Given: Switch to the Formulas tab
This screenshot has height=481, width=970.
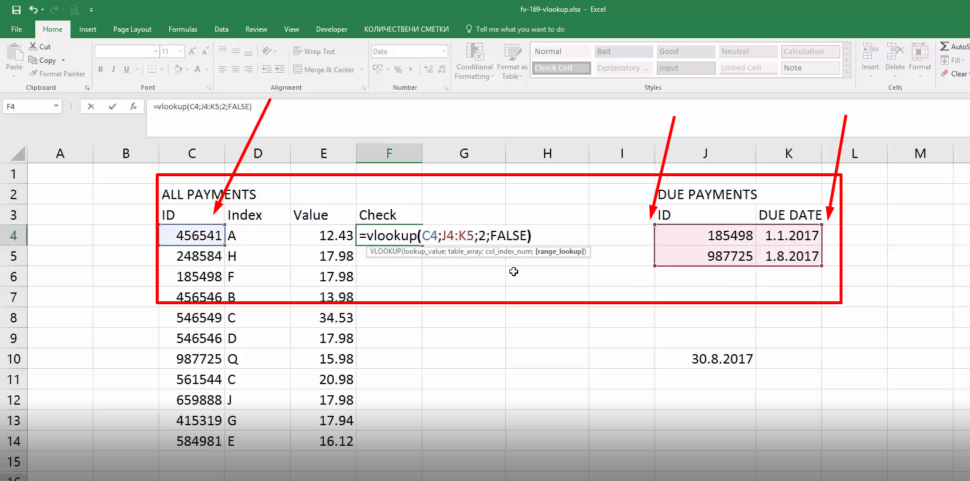Looking at the screenshot, I should 183,29.
